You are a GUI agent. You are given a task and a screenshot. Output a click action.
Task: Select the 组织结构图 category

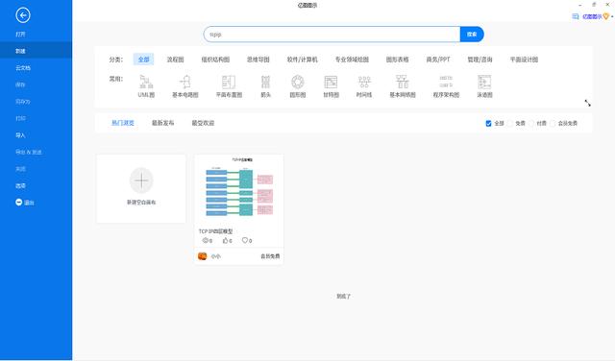[215, 60]
